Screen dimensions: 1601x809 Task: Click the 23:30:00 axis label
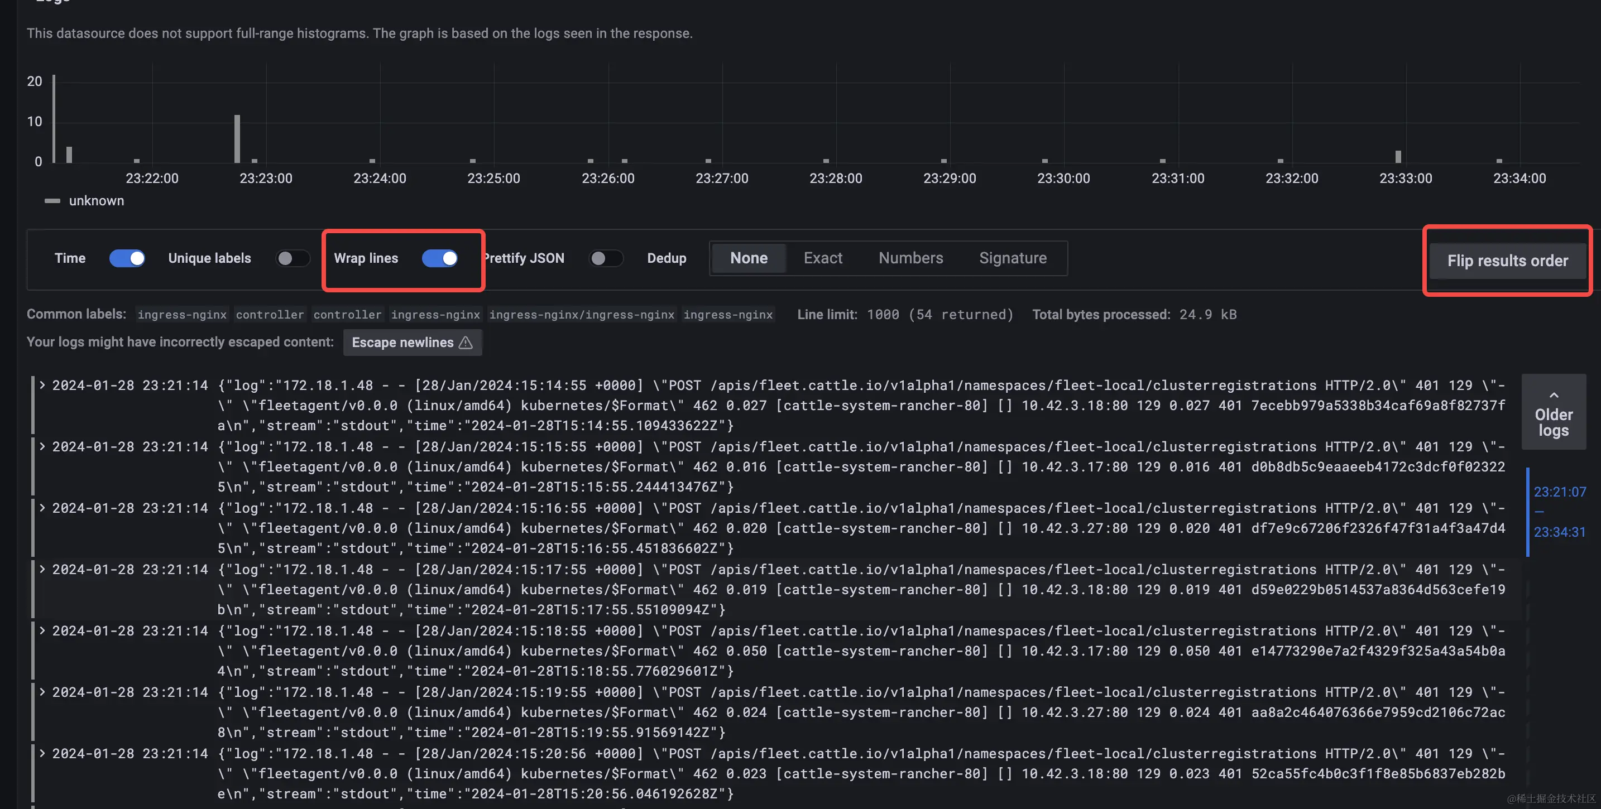click(1063, 179)
